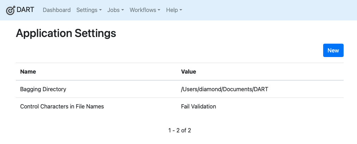The height and width of the screenshot is (144, 357).
Task: Go to the Dashboard page
Action: click(57, 10)
